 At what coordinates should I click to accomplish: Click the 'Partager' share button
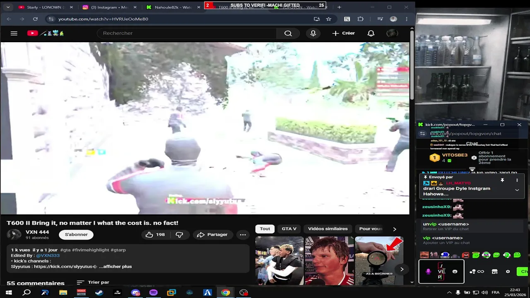(212, 235)
